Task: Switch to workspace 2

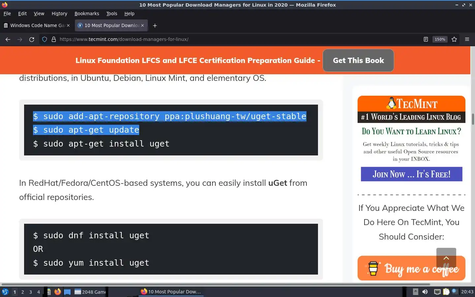Action: pos(22,292)
